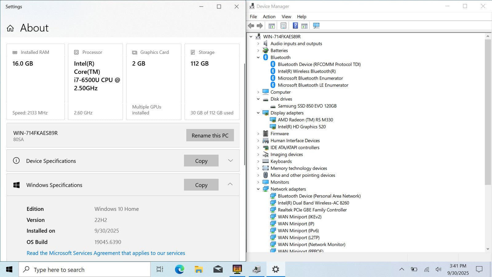Image resolution: width=492 pixels, height=277 pixels.
Task: Open the Mail app from the taskbar
Action: click(218, 270)
